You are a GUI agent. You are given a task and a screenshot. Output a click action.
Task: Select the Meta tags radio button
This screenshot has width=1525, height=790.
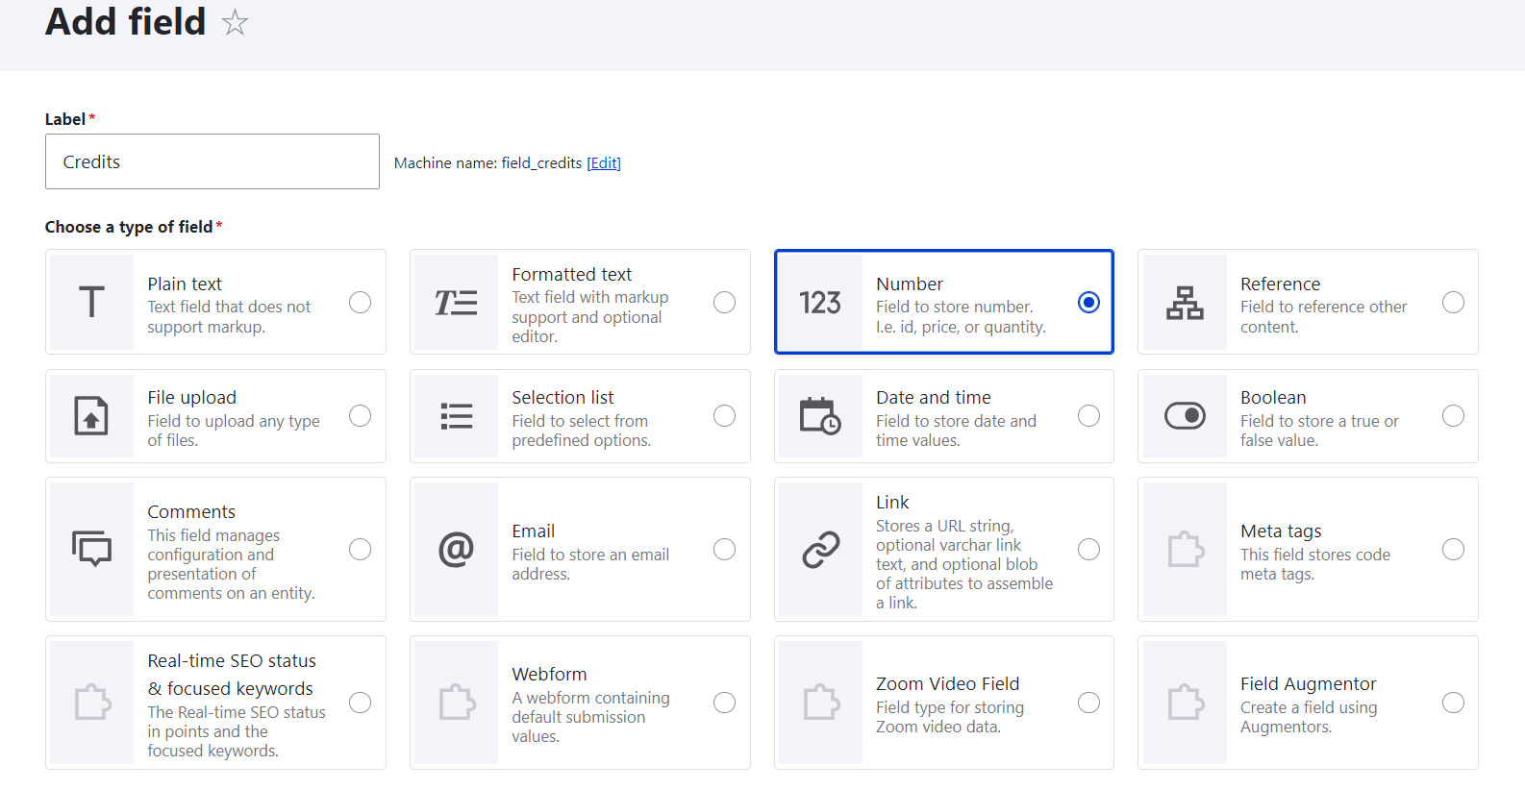(1453, 550)
